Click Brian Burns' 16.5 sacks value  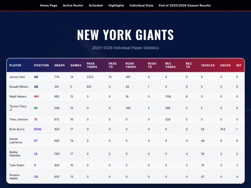point(223,129)
